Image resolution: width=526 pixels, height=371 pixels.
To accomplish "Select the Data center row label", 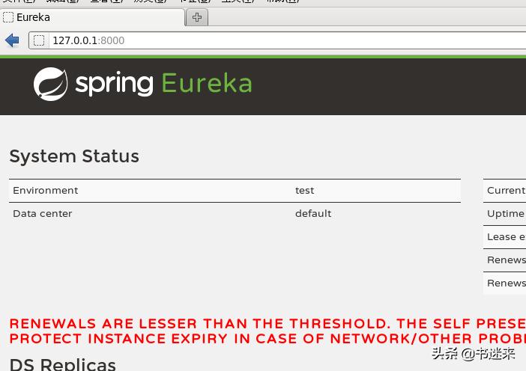I will (42, 214).
